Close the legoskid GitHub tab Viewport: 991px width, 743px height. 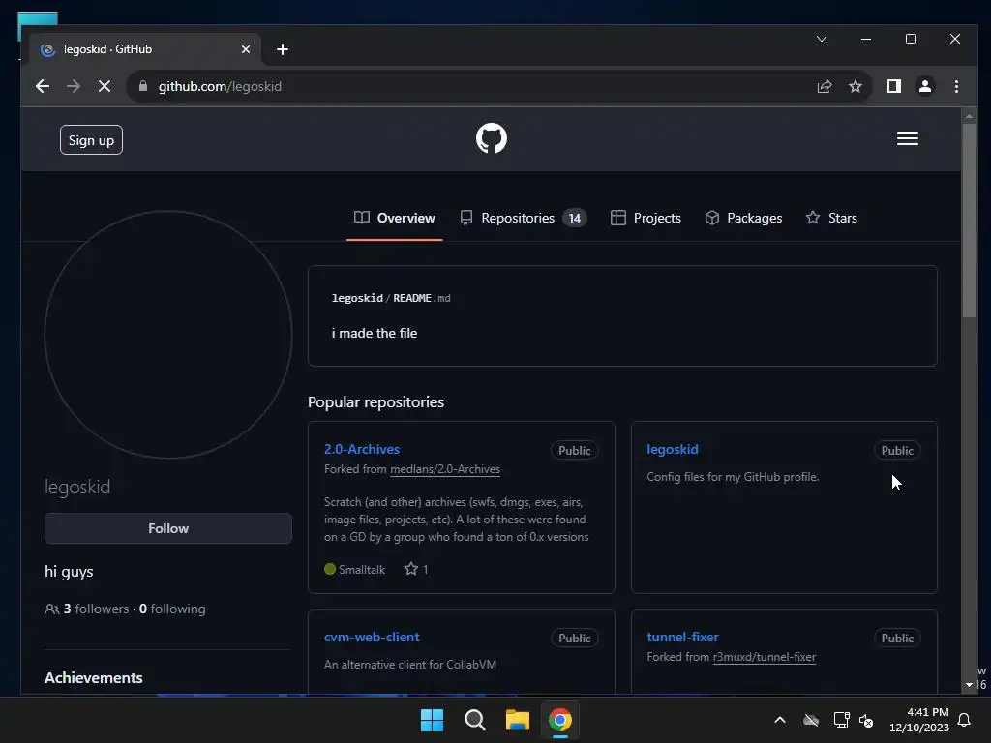tap(246, 49)
